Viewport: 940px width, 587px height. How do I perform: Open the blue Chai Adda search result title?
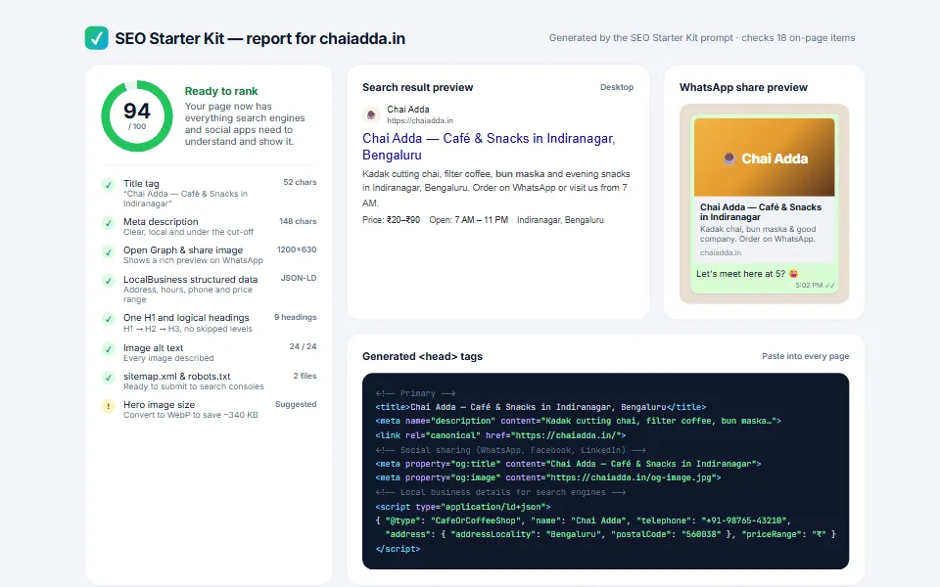click(x=489, y=146)
